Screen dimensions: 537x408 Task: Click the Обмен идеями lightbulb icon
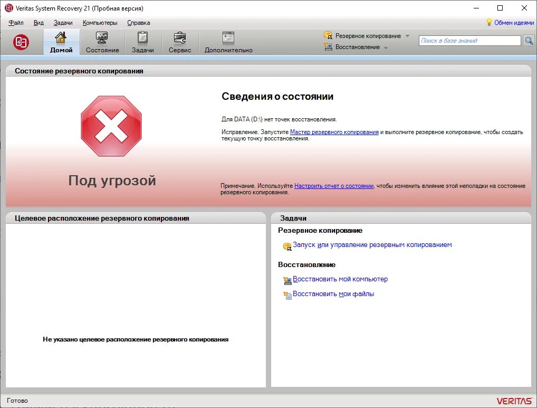click(491, 22)
